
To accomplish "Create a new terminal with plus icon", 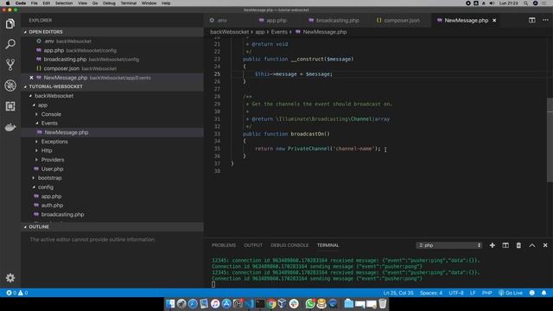I will point(492,245).
